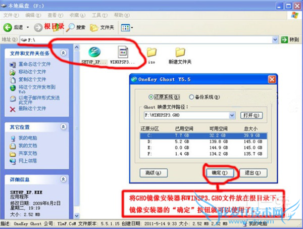Select the 备份系统 radio button

point(191,97)
